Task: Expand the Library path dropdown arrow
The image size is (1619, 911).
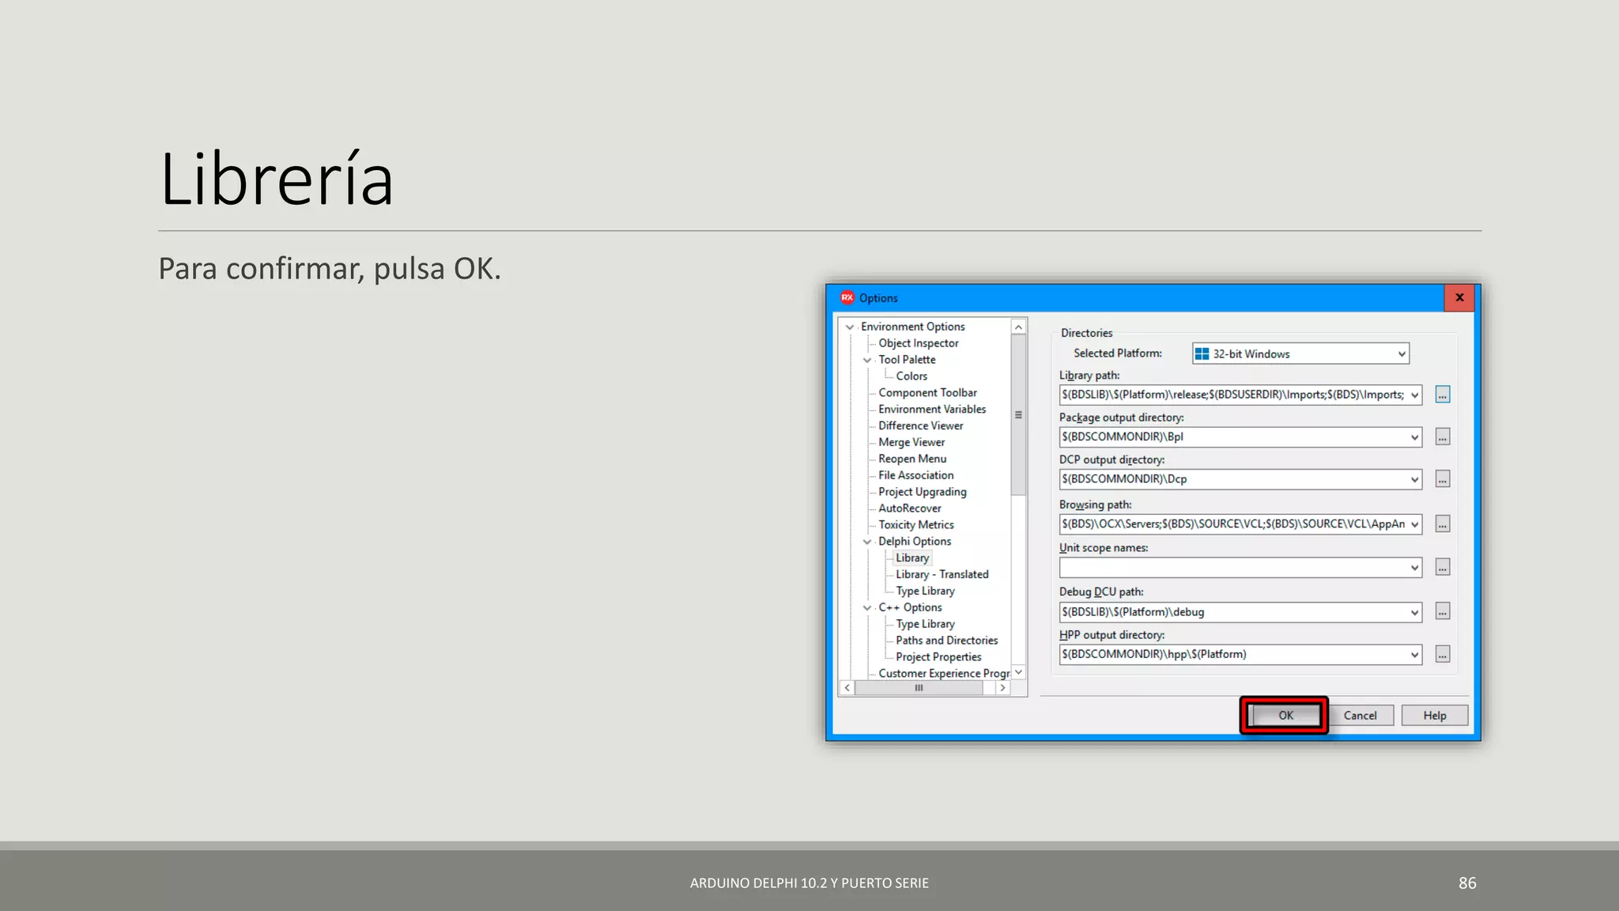Action: (x=1414, y=395)
